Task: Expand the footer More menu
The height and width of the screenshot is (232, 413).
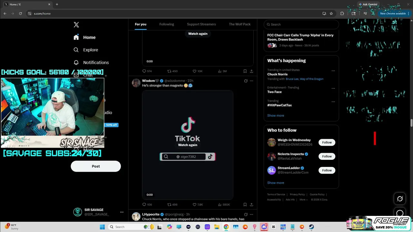Action: tap(303, 200)
